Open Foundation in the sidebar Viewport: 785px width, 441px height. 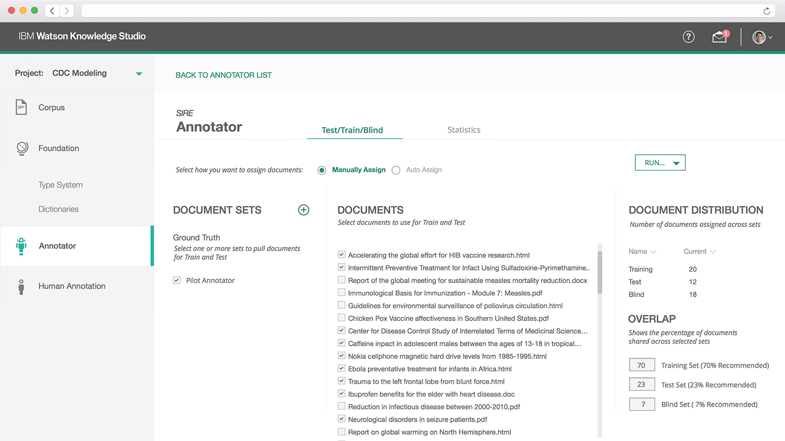coord(77,149)
